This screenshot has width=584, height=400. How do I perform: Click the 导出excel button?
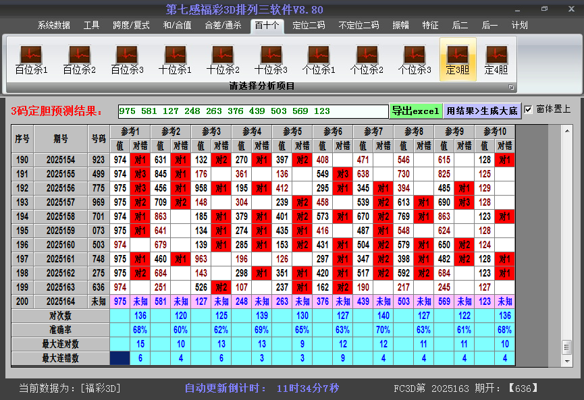[416, 111]
